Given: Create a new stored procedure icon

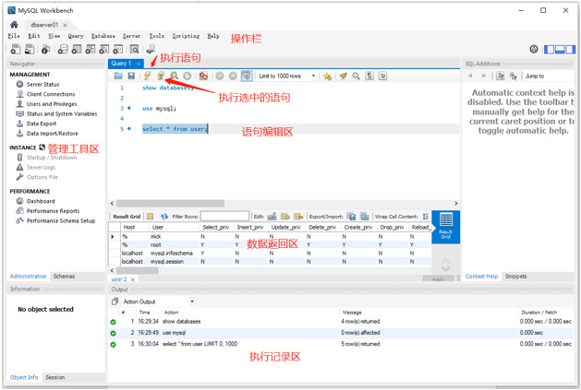Looking at the screenshot, I should click(104, 49).
